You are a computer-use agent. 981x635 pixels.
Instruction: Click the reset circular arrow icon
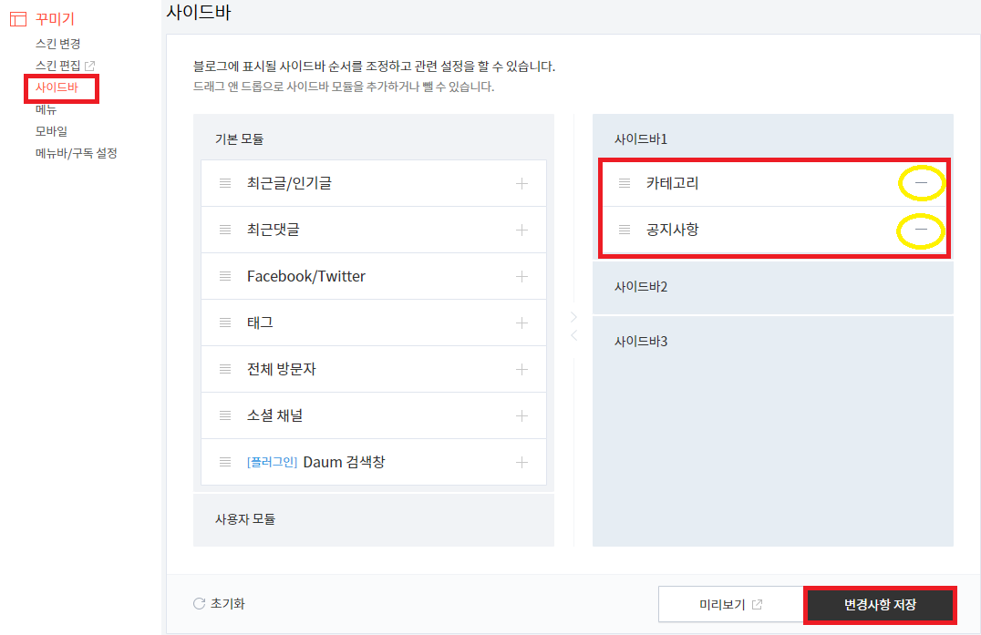coord(199,604)
